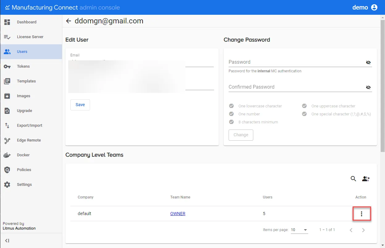
Task: Click the Users column header
Action: tap(267, 197)
